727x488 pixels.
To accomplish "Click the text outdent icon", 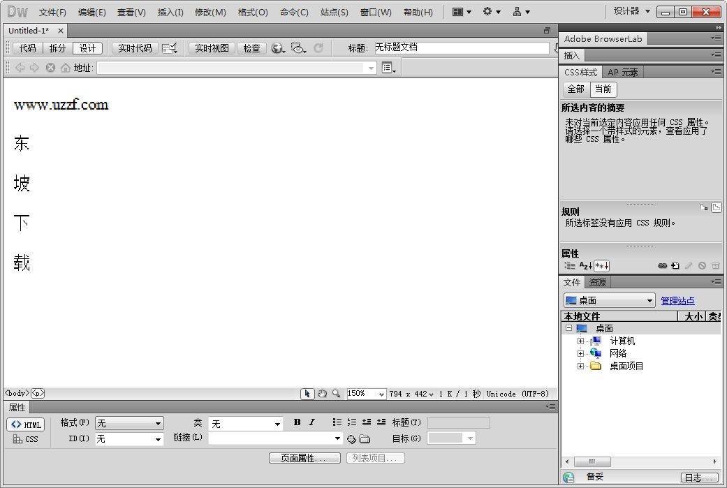I will pos(367,422).
